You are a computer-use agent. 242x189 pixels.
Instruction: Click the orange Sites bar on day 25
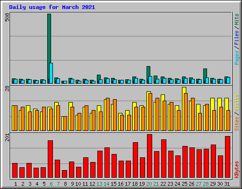point(186,112)
